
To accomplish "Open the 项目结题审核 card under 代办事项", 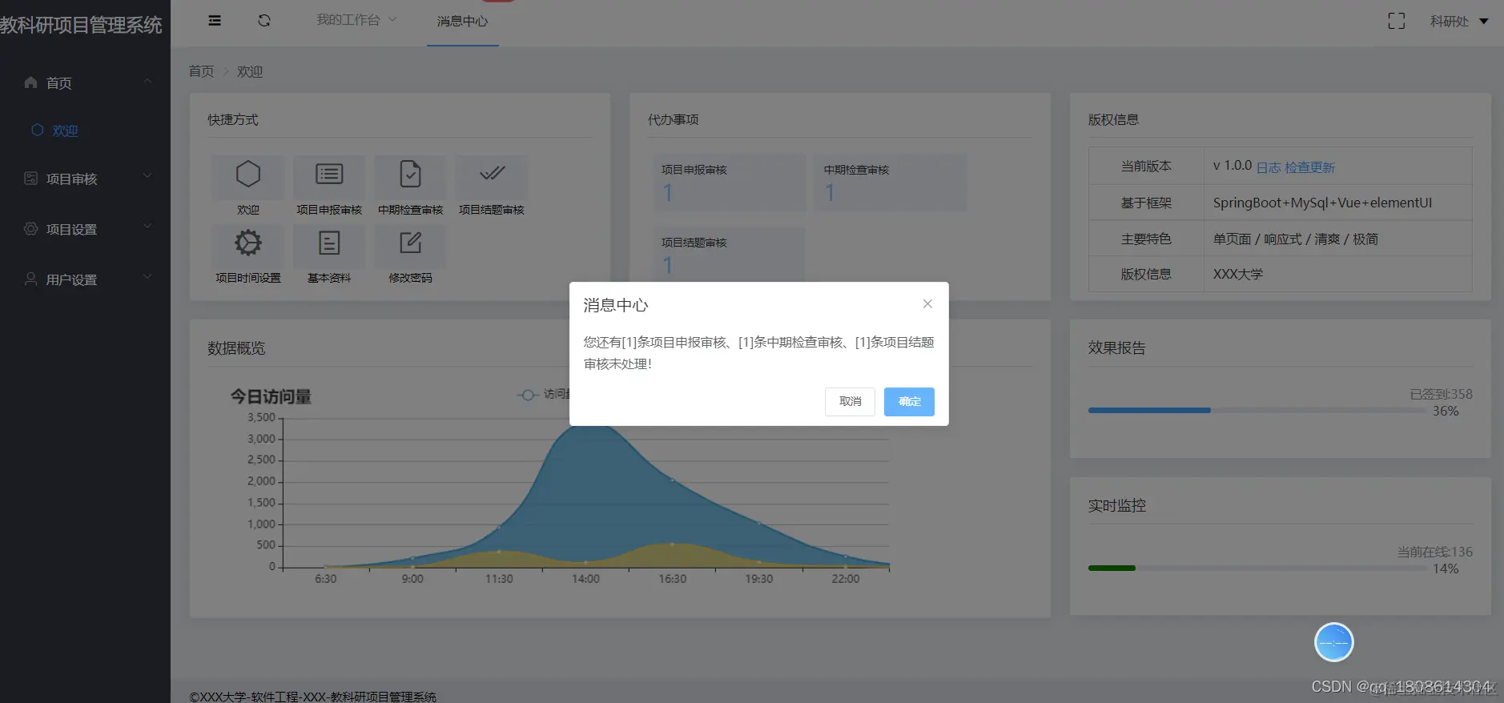I will [x=730, y=254].
